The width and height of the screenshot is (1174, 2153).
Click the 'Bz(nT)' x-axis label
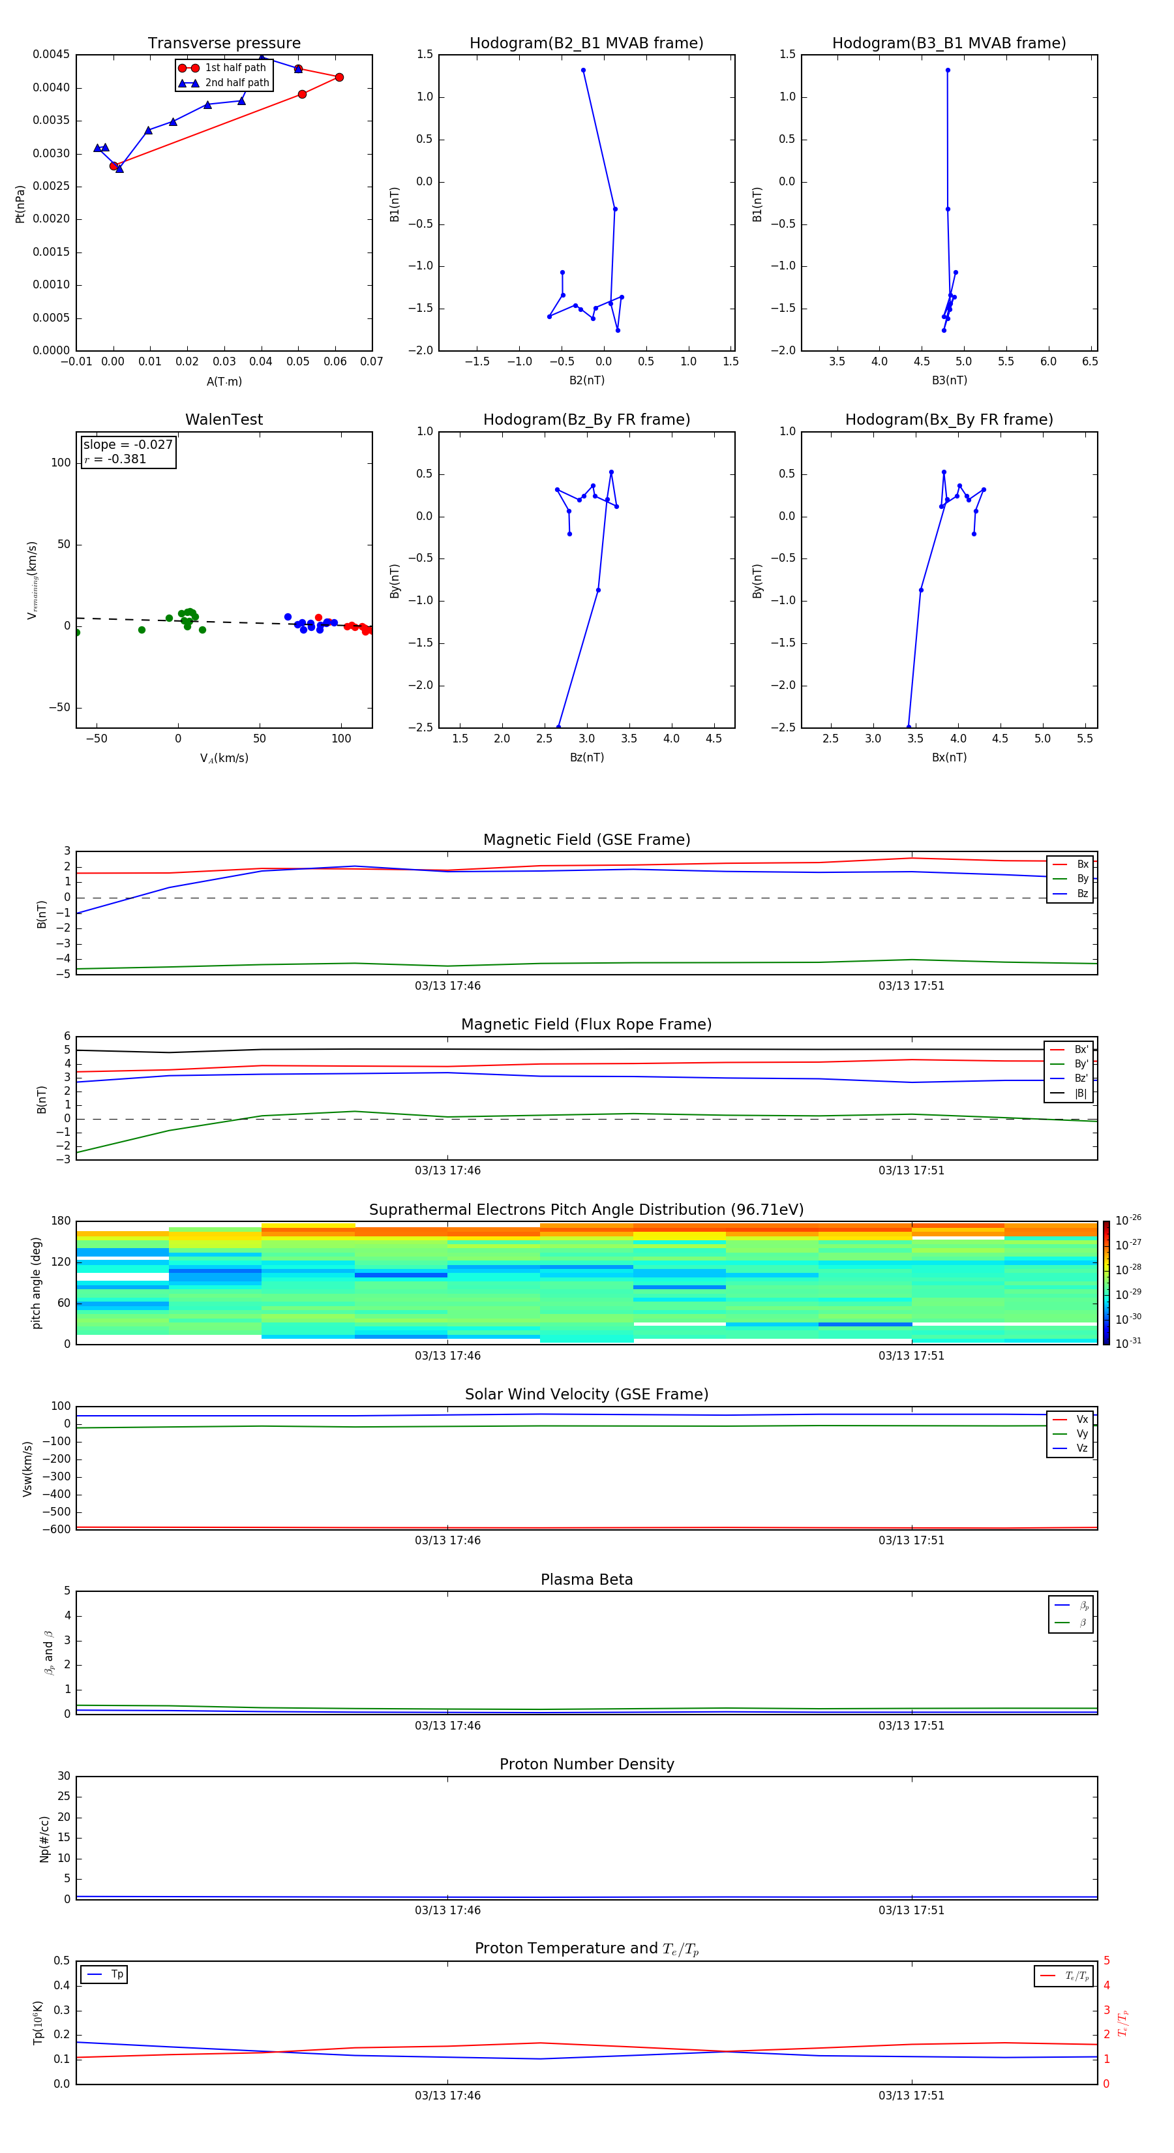(586, 757)
